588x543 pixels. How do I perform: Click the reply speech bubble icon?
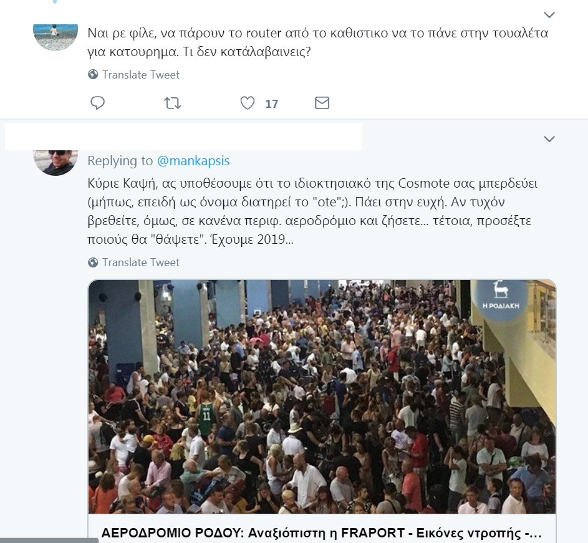(97, 103)
